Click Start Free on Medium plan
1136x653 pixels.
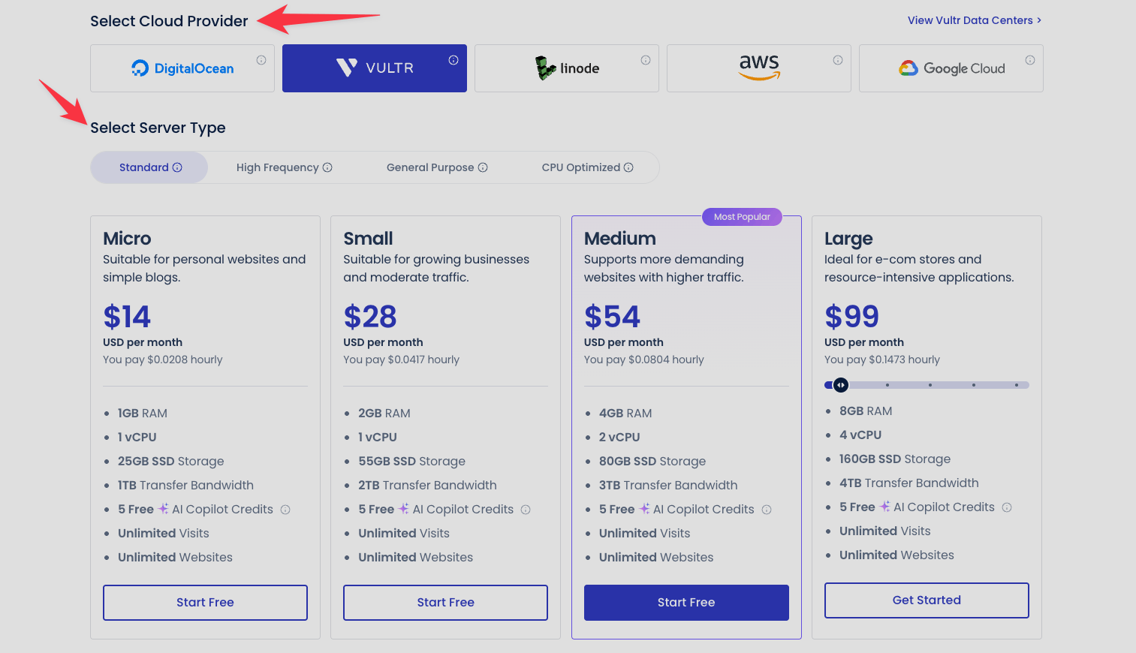tap(686, 603)
